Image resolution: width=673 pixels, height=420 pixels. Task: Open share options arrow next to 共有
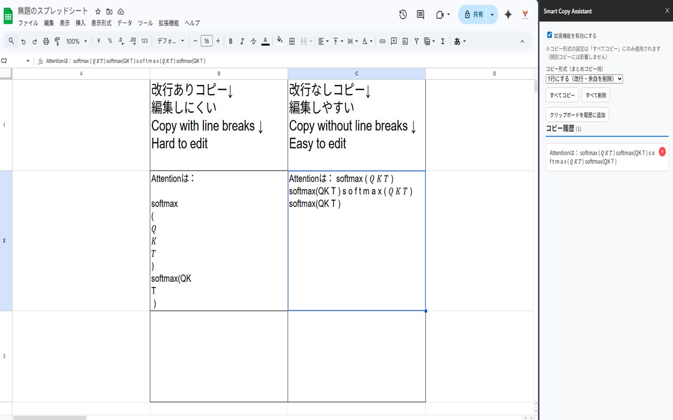492,15
